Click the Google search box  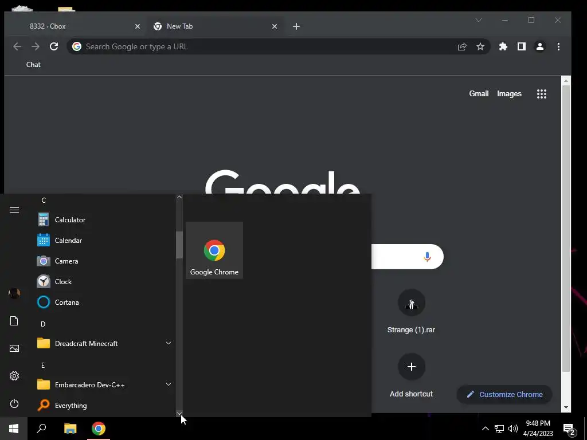(408, 257)
